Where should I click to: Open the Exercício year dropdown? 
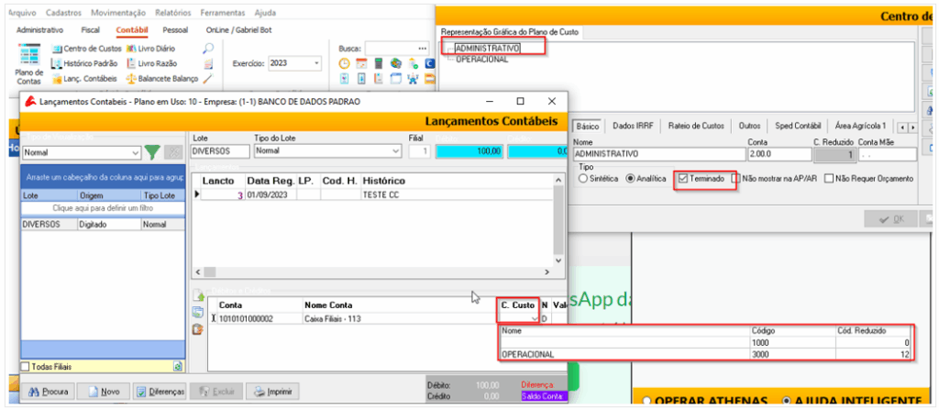pyautogui.click(x=316, y=63)
